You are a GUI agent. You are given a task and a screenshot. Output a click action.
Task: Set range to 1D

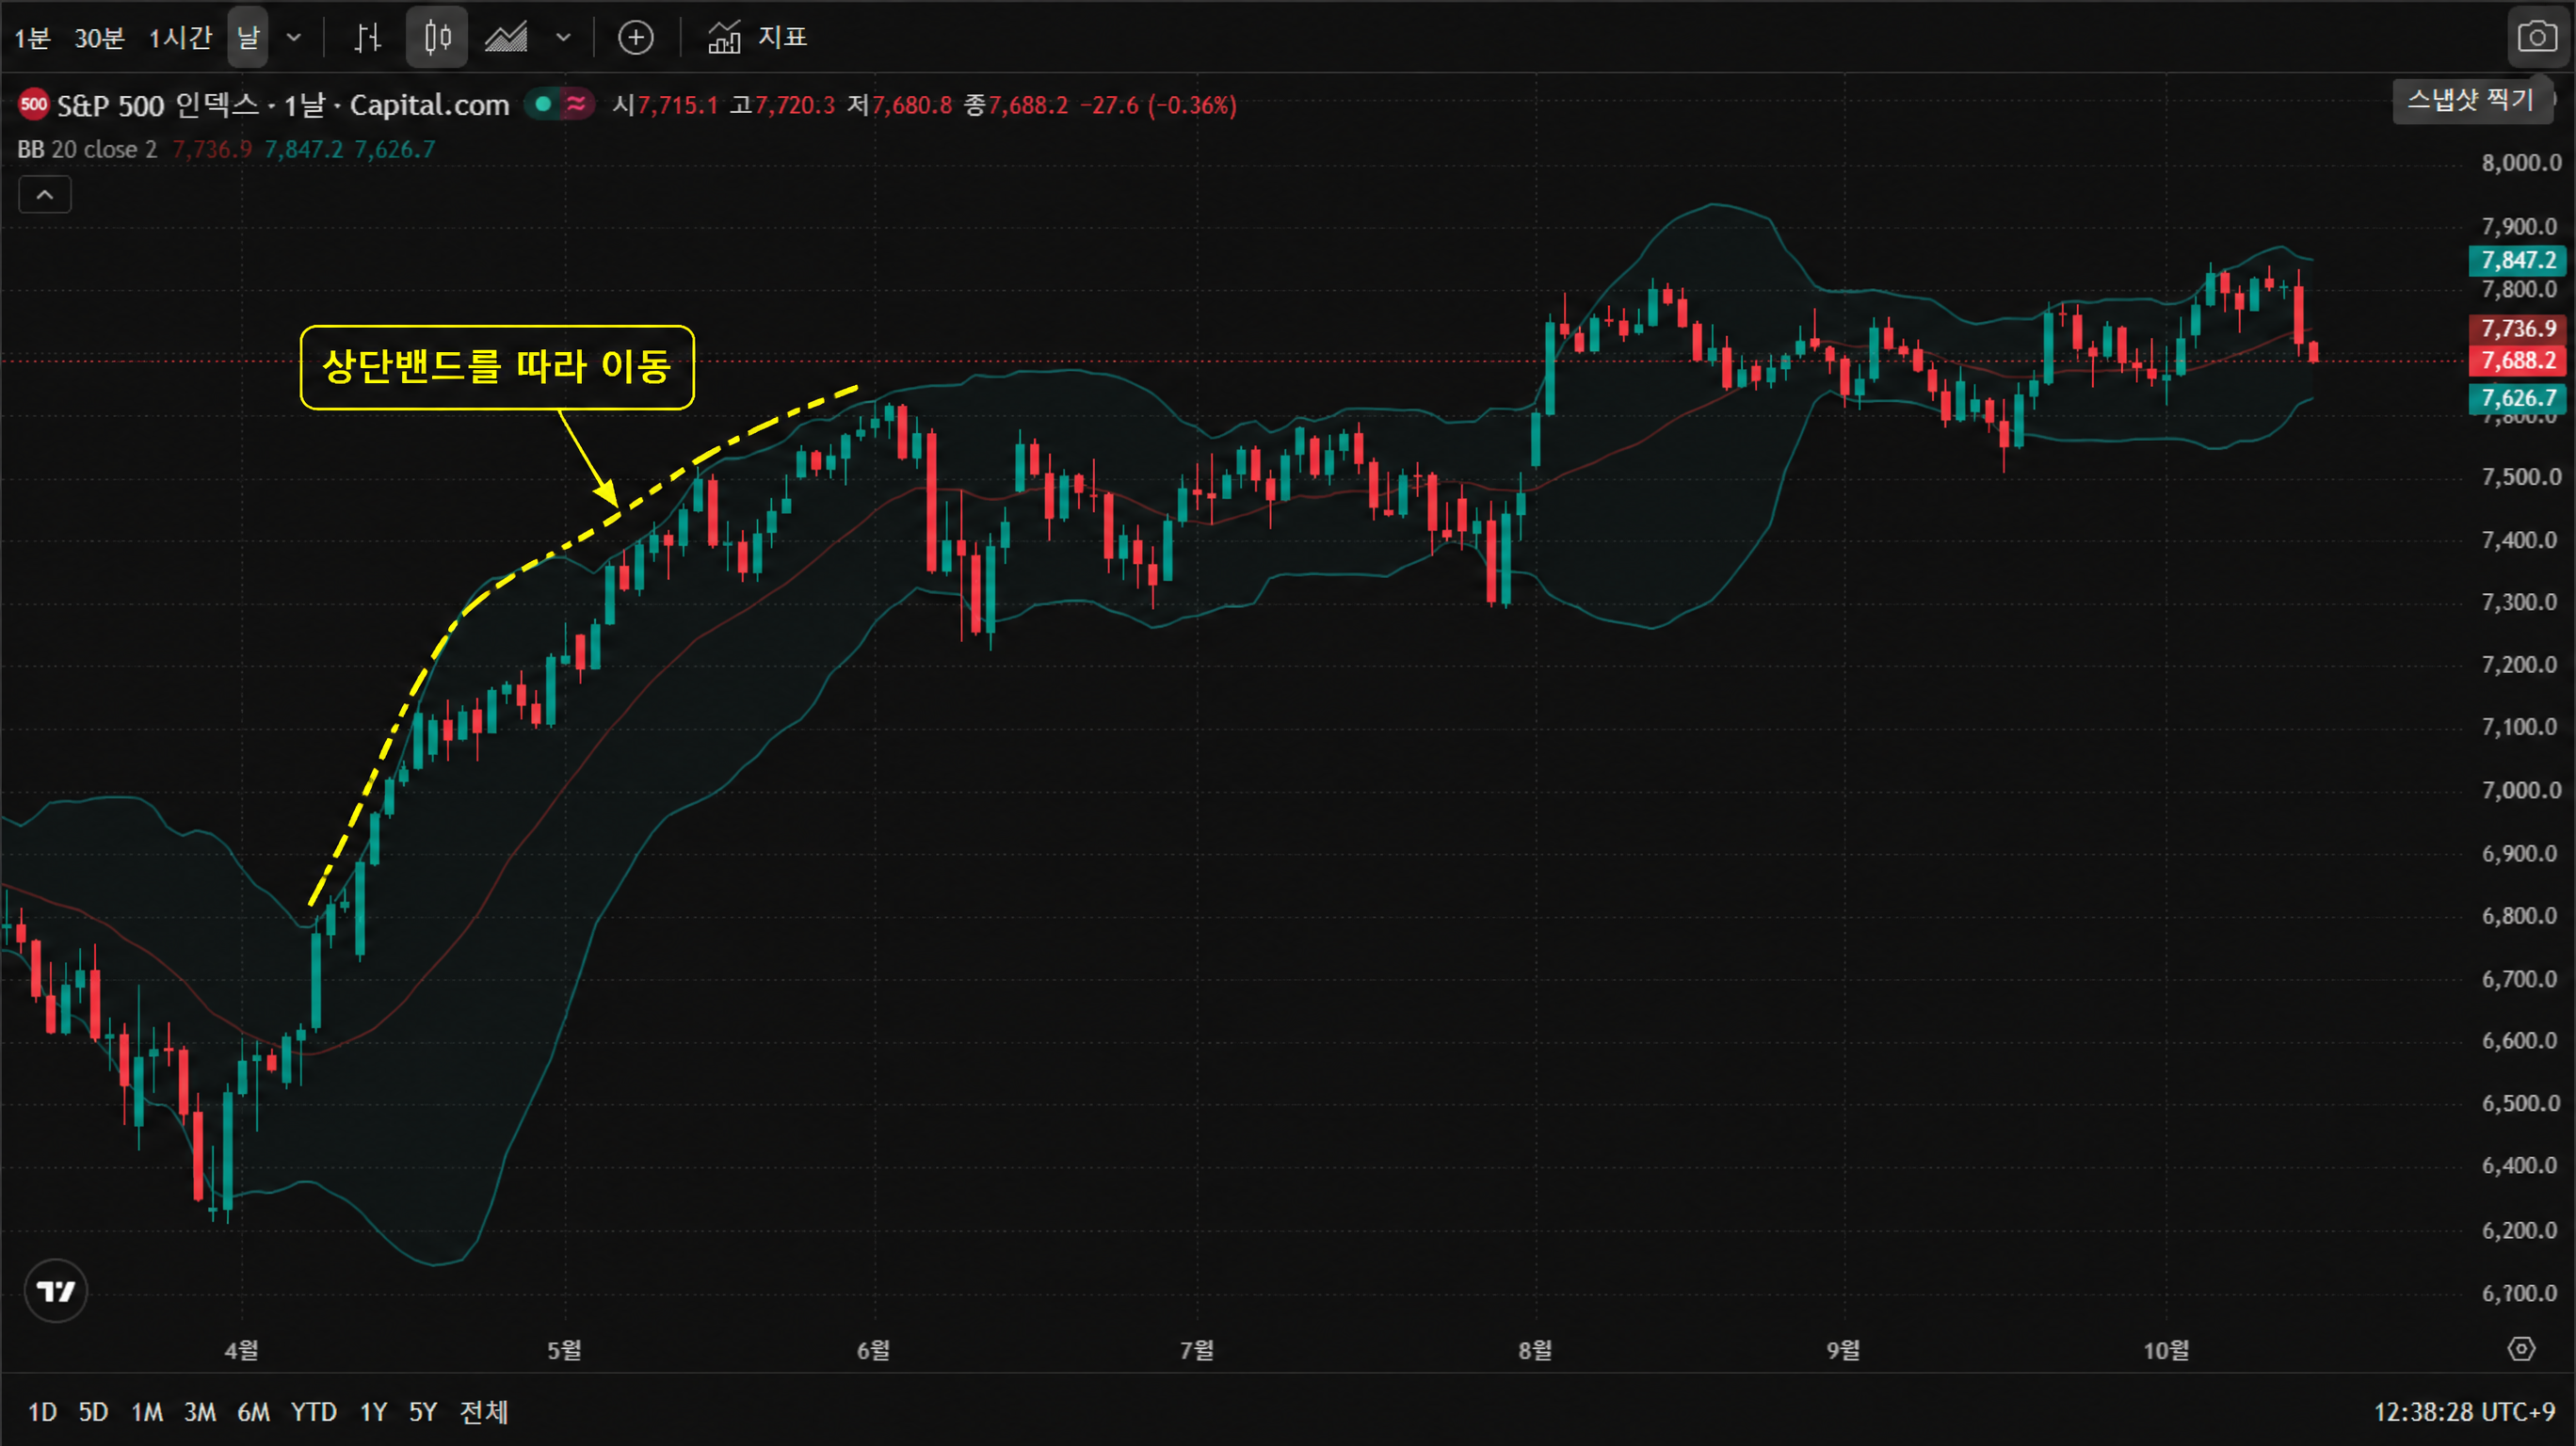42,1411
